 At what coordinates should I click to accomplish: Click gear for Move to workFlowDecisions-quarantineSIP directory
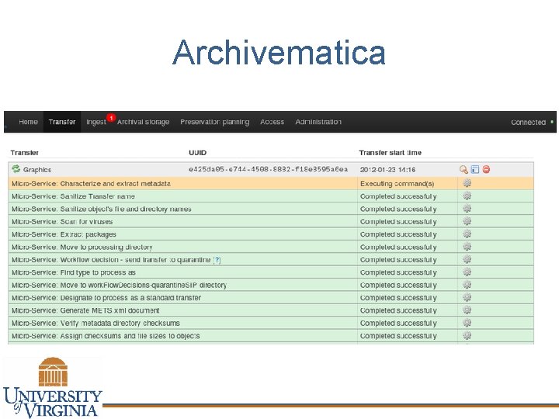(467, 285)
